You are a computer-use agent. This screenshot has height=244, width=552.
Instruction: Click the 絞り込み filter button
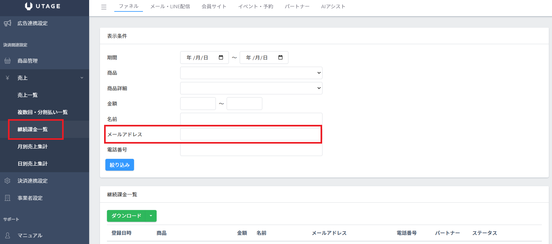120,165
